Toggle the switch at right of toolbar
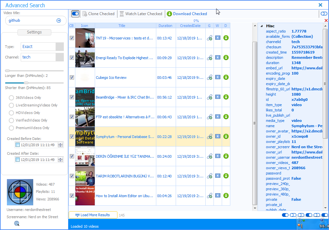Viewport: 329px width, 230px height. click(324, 14)
